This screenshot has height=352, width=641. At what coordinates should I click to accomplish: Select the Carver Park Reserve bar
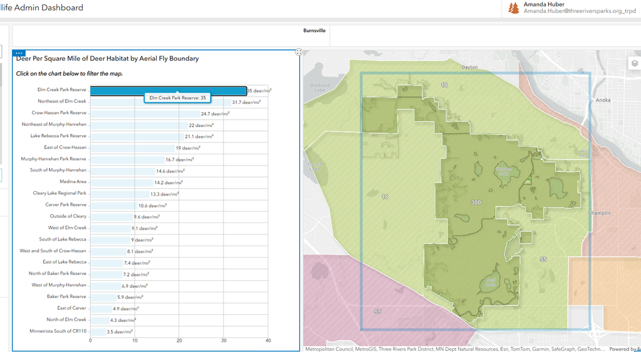tap(113, 205)
